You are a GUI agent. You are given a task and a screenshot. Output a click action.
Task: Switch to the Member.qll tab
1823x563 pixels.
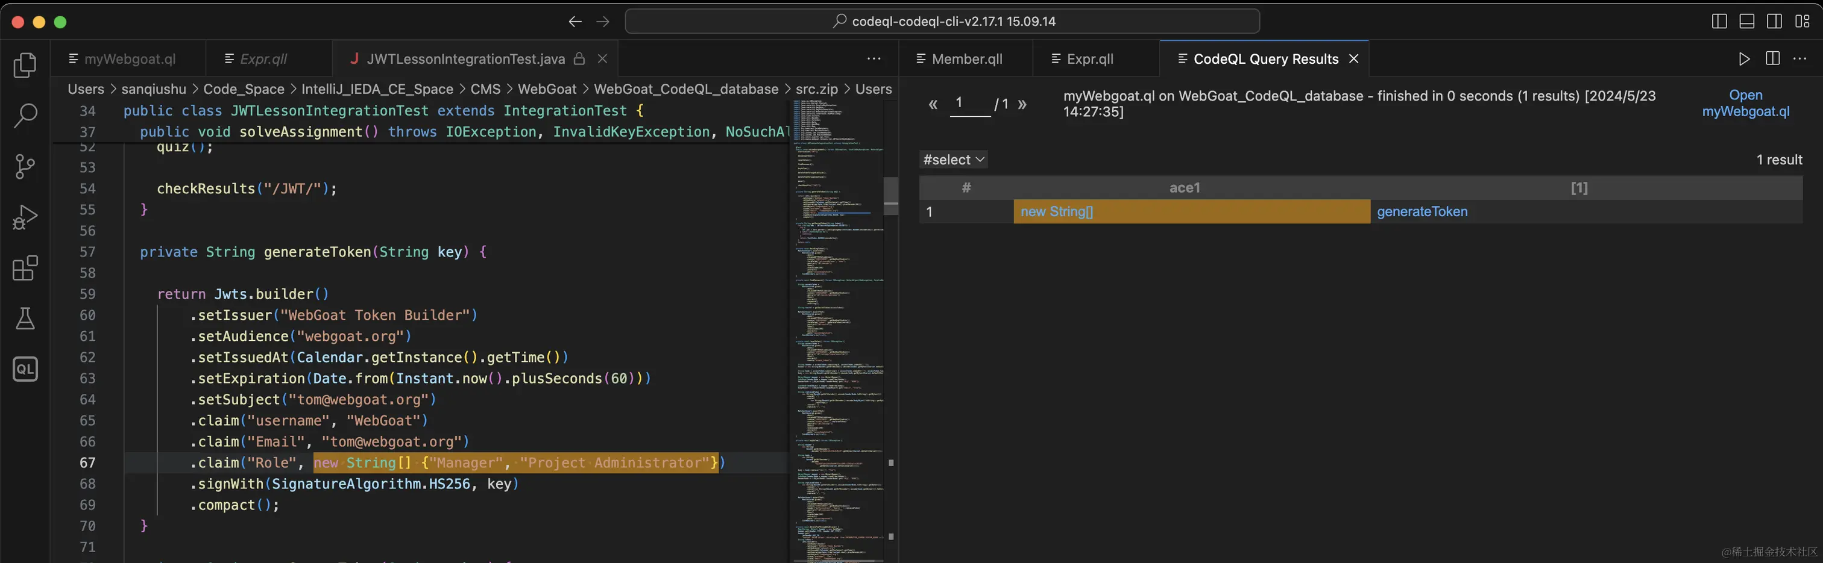[x=966, y=58]
